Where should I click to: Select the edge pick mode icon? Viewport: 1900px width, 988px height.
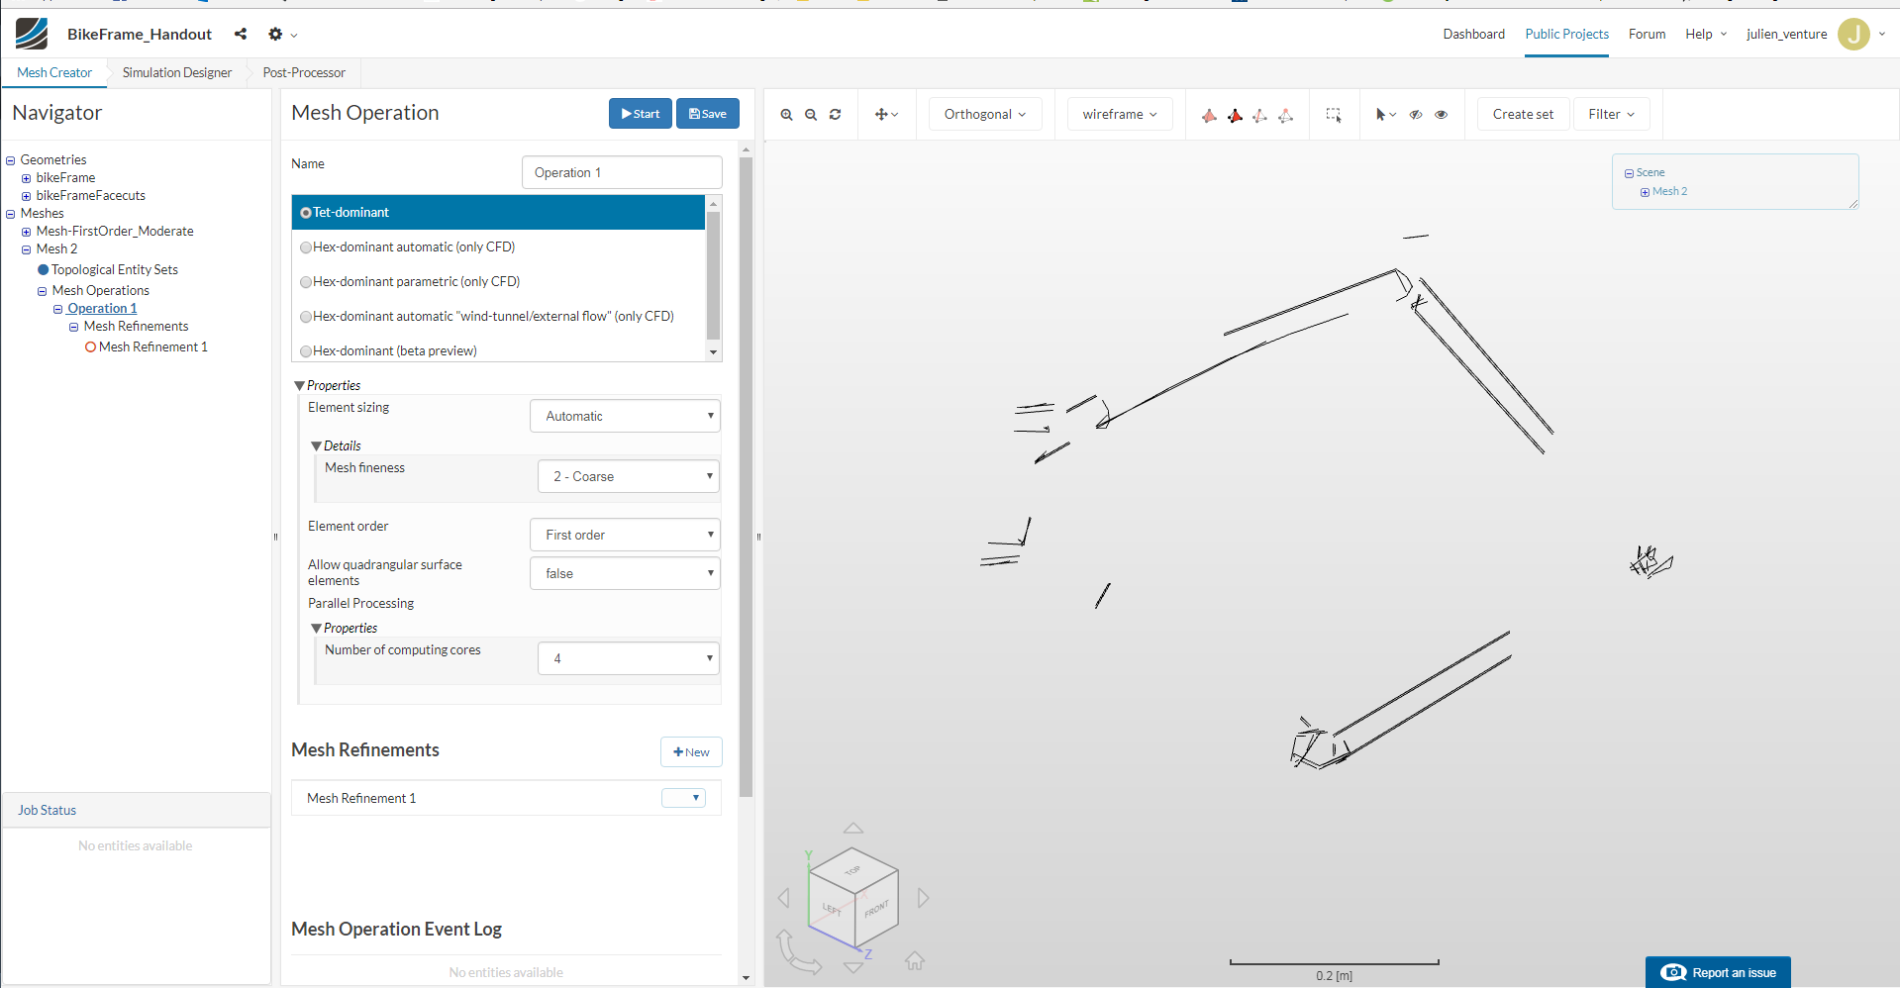1259,116
